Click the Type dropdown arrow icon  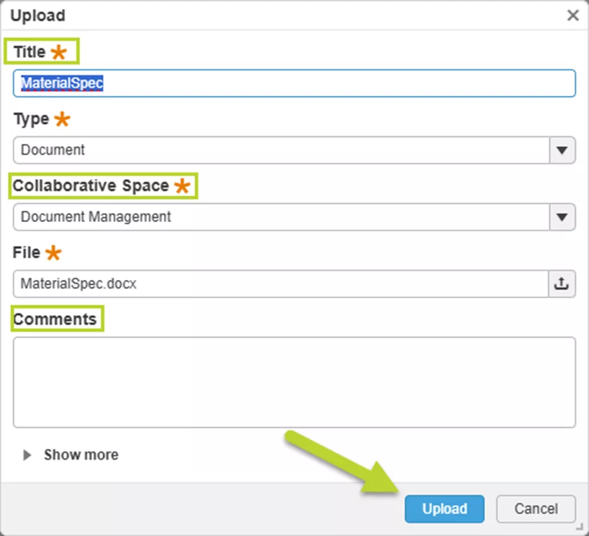click(x=562, y=150)
